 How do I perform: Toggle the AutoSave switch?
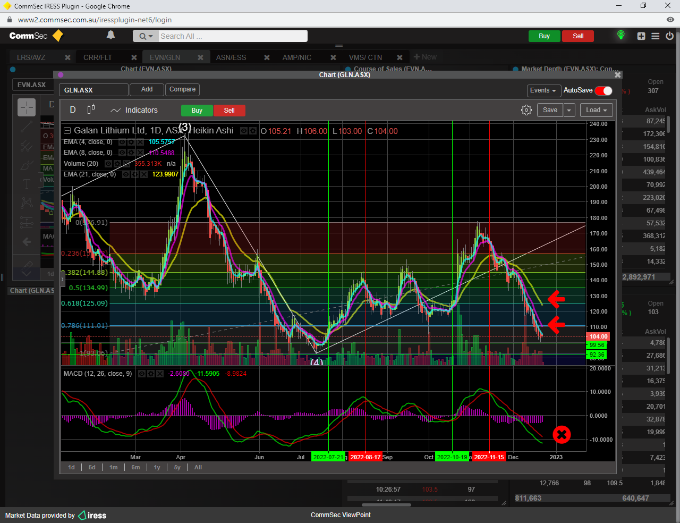pyautogui.click(x=603, y=90)
